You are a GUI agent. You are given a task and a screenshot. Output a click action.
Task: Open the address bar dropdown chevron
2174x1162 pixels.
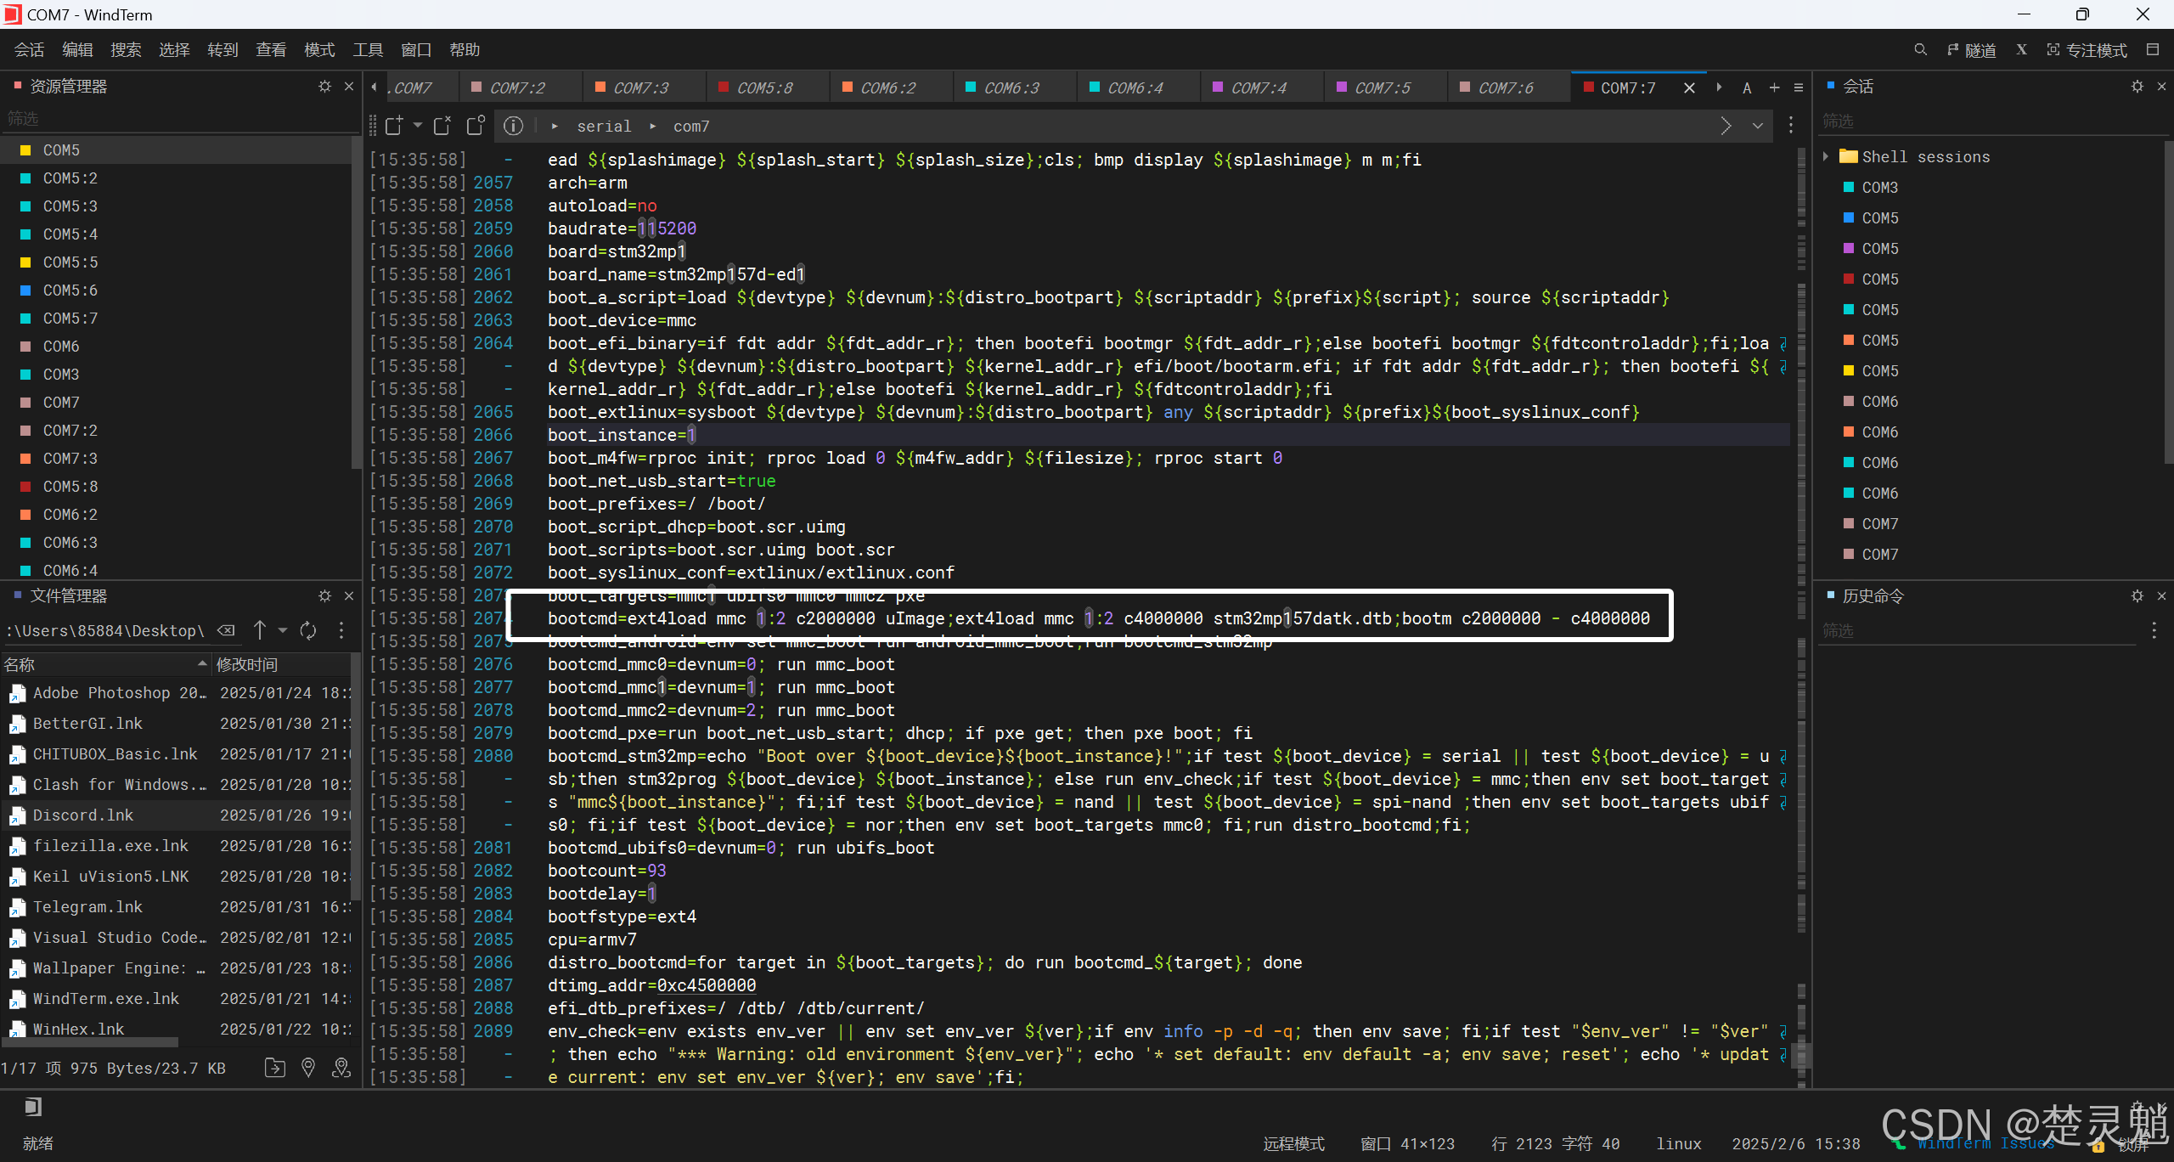[1758, 127]
